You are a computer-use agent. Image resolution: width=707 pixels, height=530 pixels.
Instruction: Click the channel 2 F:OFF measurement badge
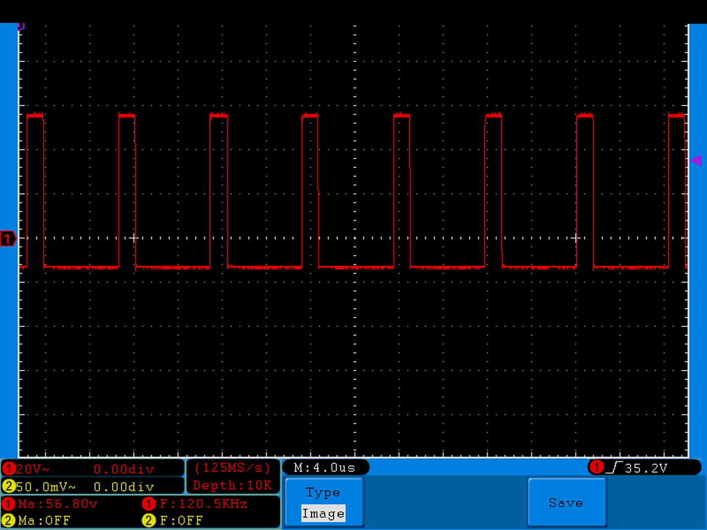pos(149,520)
